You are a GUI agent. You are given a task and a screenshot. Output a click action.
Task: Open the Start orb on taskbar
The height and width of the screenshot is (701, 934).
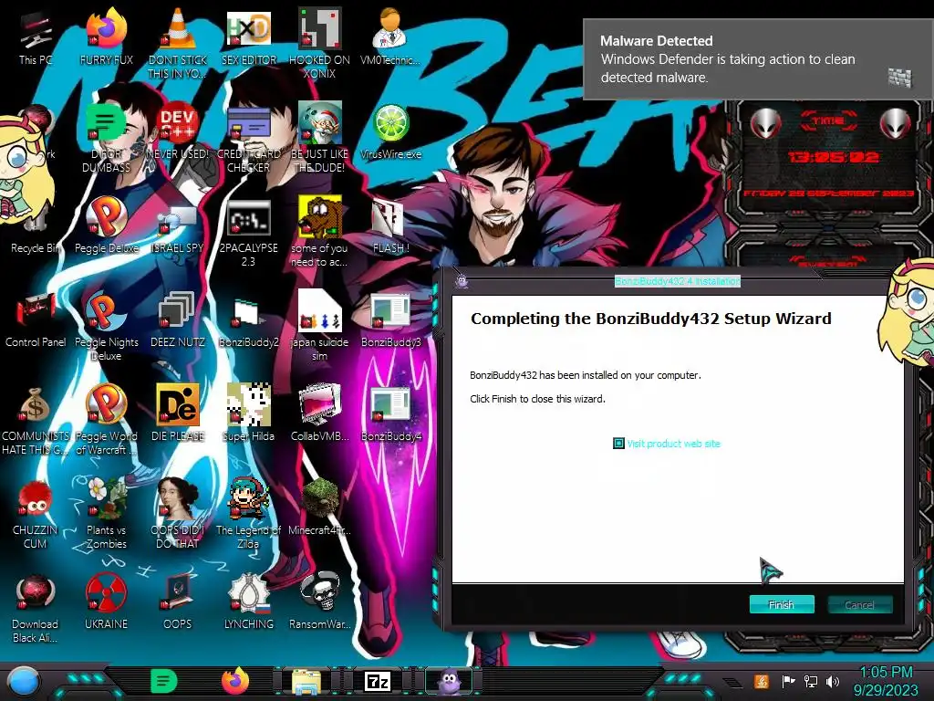coord(23,683)
